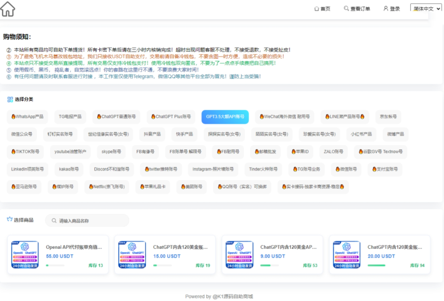The image size is (444, 301).
Task: Pick 探探实名号 category
Action: click(x=224, y=134)
